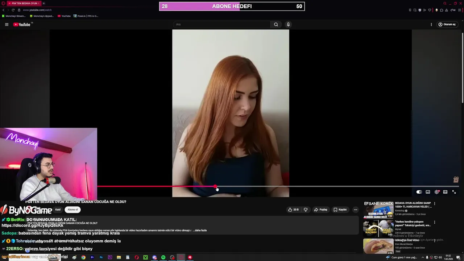Switch to theater mode
The width and height of the screenshot is (464, 261).
click(x=445, y=192)
